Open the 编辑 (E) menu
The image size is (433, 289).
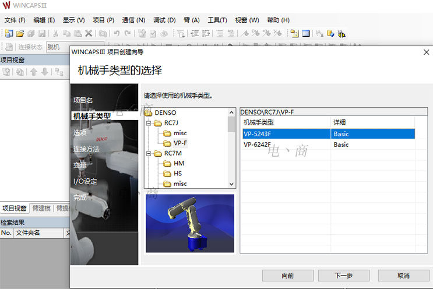(44, 20)
